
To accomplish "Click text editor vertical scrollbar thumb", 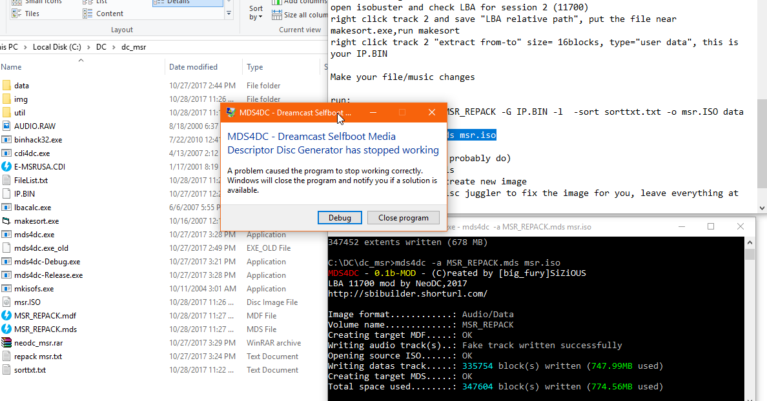I will 762,143.
